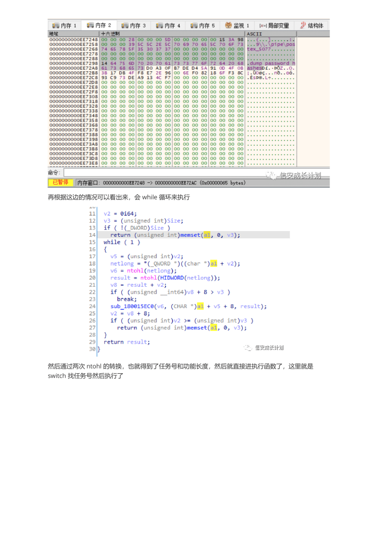This screenshot has height=533, width=377.
Task: Click code line 'v8 = result + v2;'
Action: click(139, 285)
